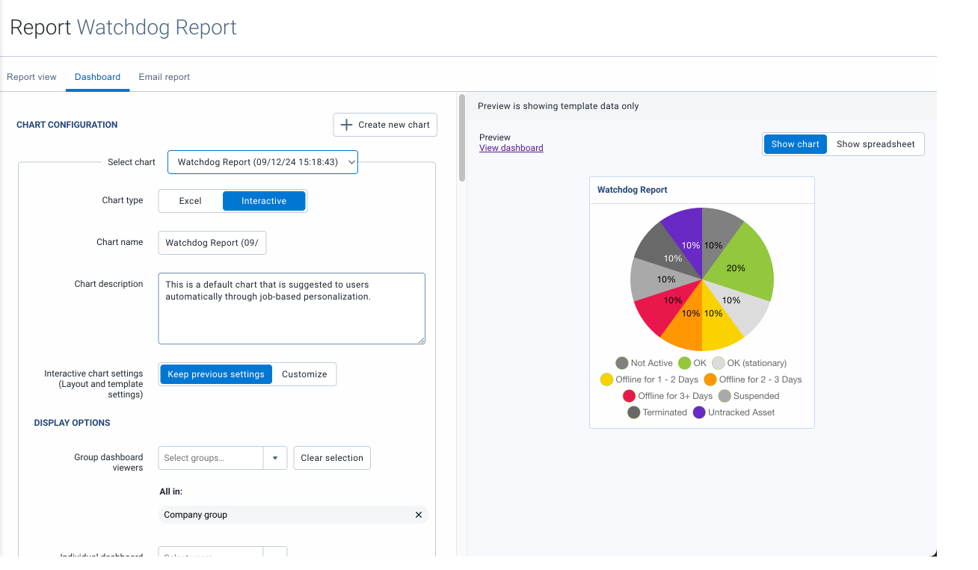Remove Company group using its X icon

419,515
